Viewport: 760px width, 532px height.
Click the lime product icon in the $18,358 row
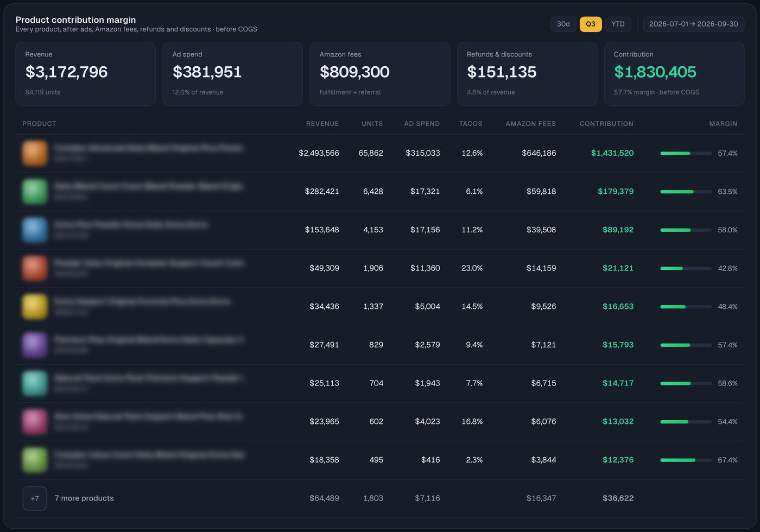click(x=35, y=460)
